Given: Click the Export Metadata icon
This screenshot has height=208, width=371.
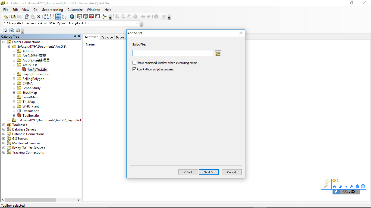Looking at the screenshot, I should [x=12, y=30].
